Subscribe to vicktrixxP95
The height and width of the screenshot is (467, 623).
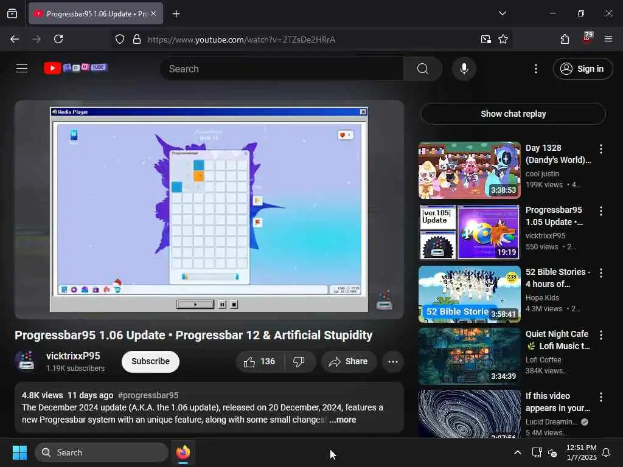point(151,361)
